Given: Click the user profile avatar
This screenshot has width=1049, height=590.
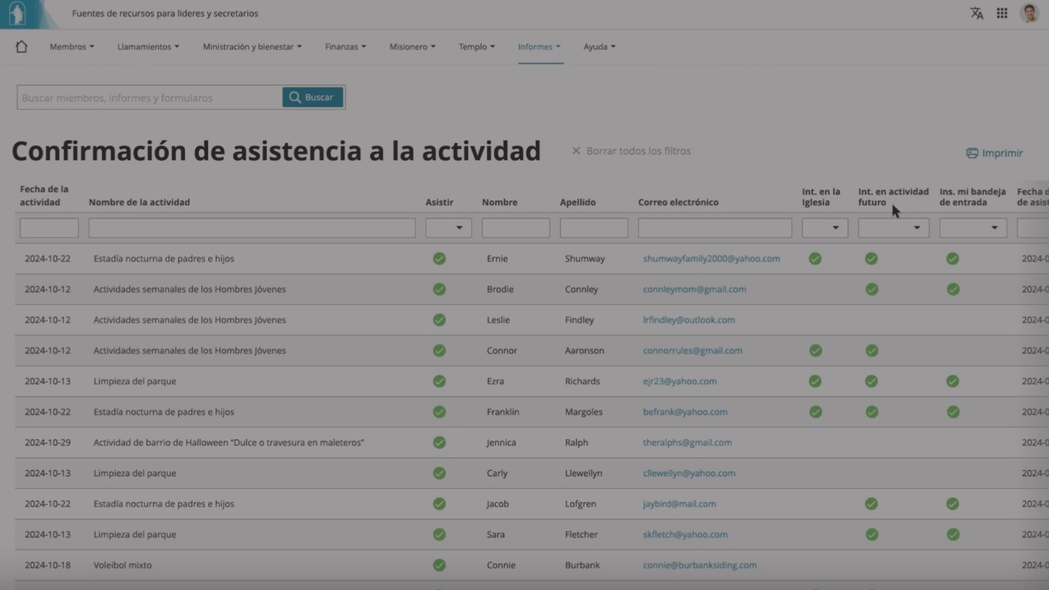Looking at the screenshot, I should pos(1029,13).
